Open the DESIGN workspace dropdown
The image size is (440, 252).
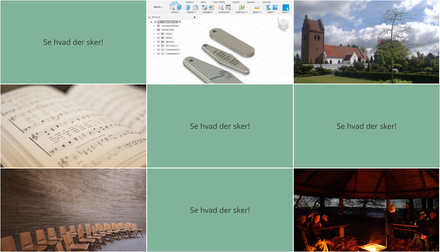point(157,7)
